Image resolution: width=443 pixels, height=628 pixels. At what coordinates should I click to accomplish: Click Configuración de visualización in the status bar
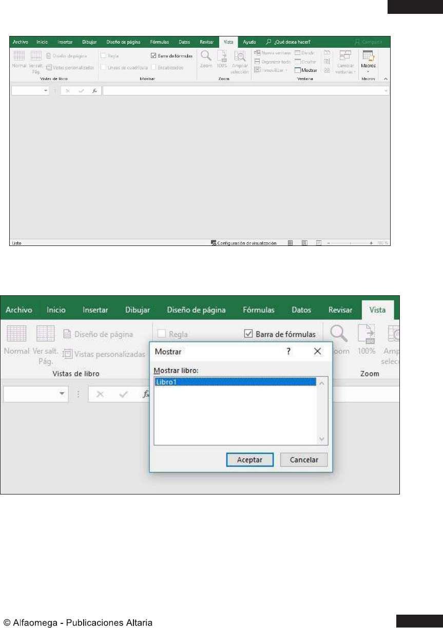(x=244, y=243)
